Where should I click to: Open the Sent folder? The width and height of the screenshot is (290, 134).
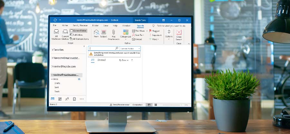[x=57, y=87]
